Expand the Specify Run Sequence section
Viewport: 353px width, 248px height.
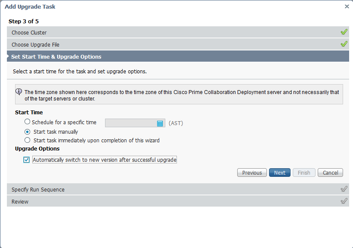(x=38, y=189)
